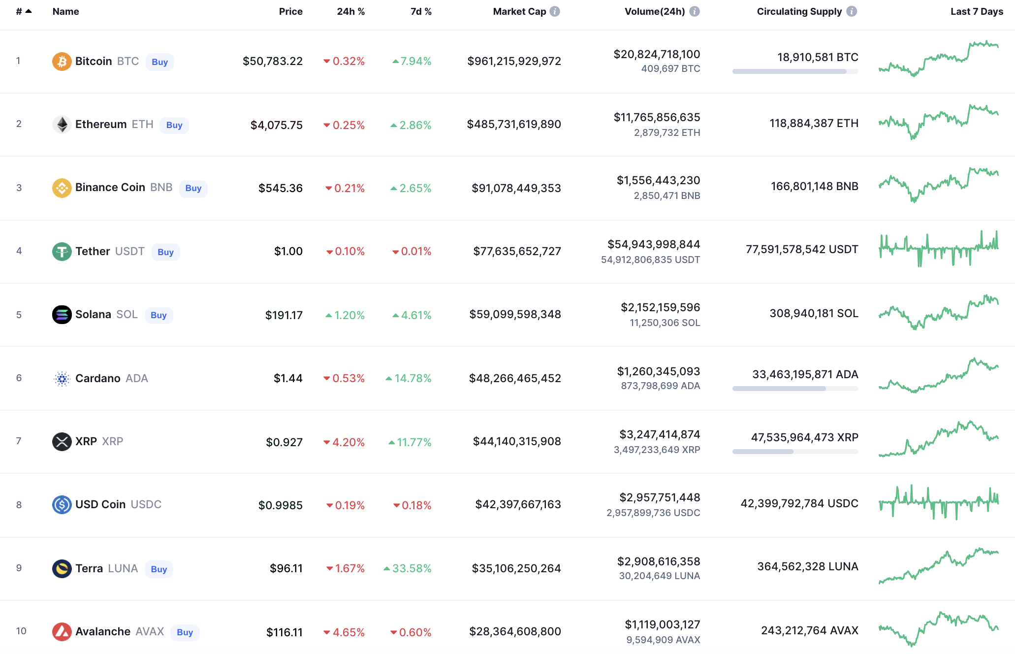Click the Avalanche red logo icon
The image size is (1015, 654).
coord(62,631)
